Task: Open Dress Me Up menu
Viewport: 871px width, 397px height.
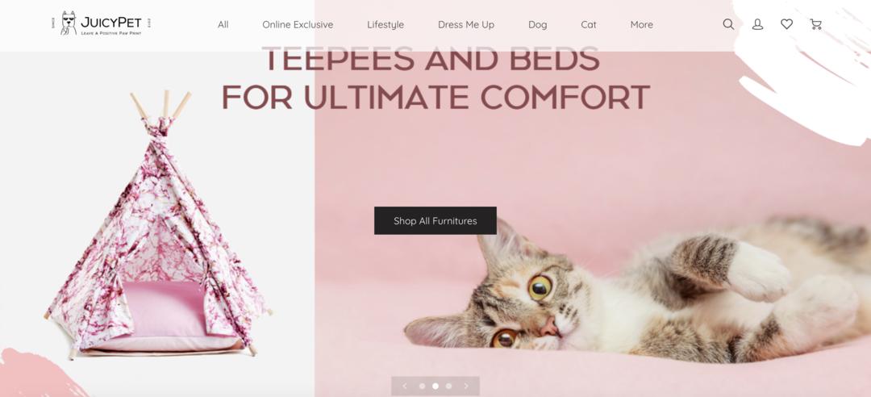Action: (466, 24)
